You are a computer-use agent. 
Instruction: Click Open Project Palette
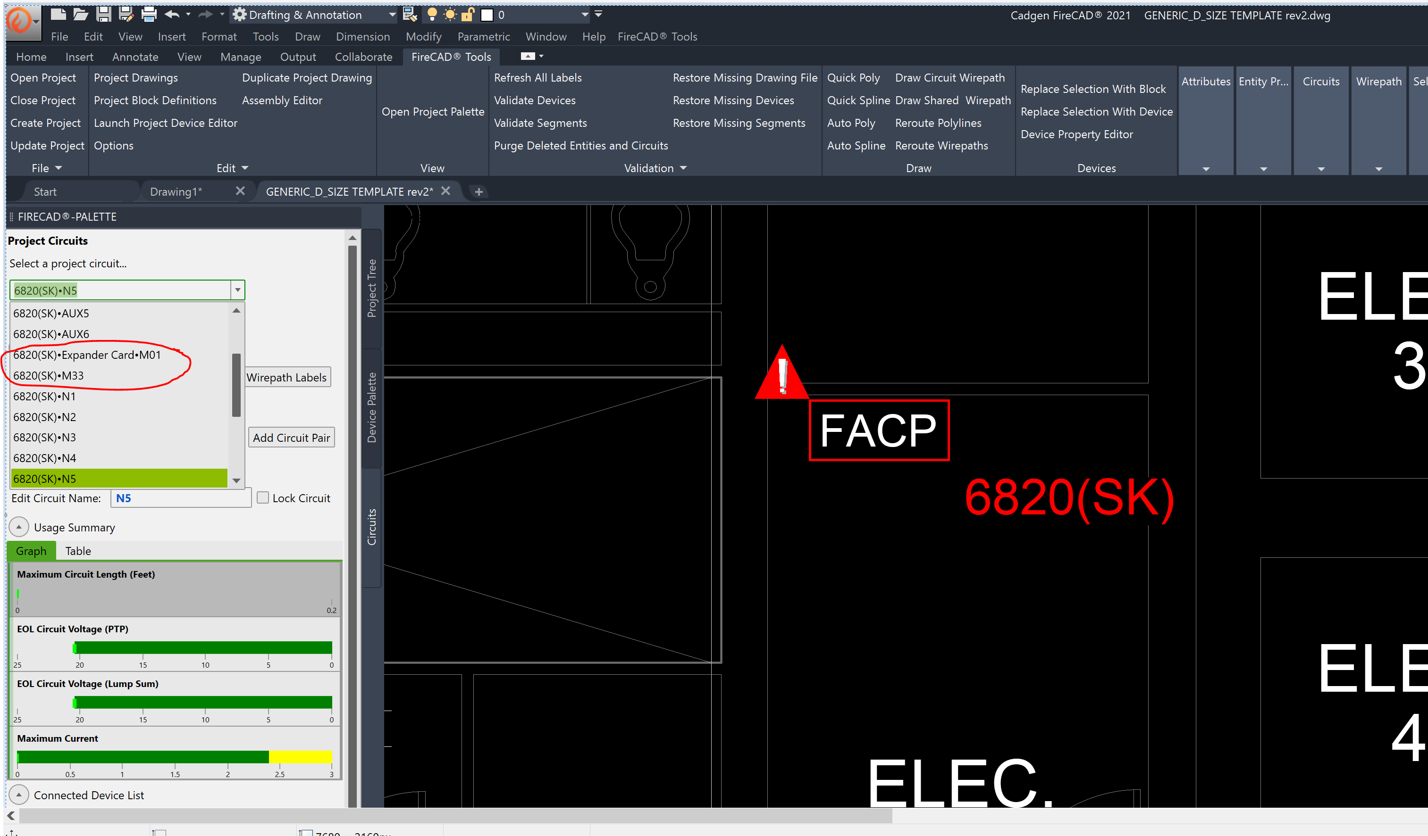coord(433,111)
